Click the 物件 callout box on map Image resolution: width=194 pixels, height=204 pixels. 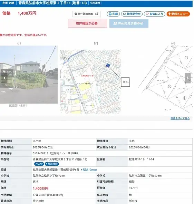[125, 82]
